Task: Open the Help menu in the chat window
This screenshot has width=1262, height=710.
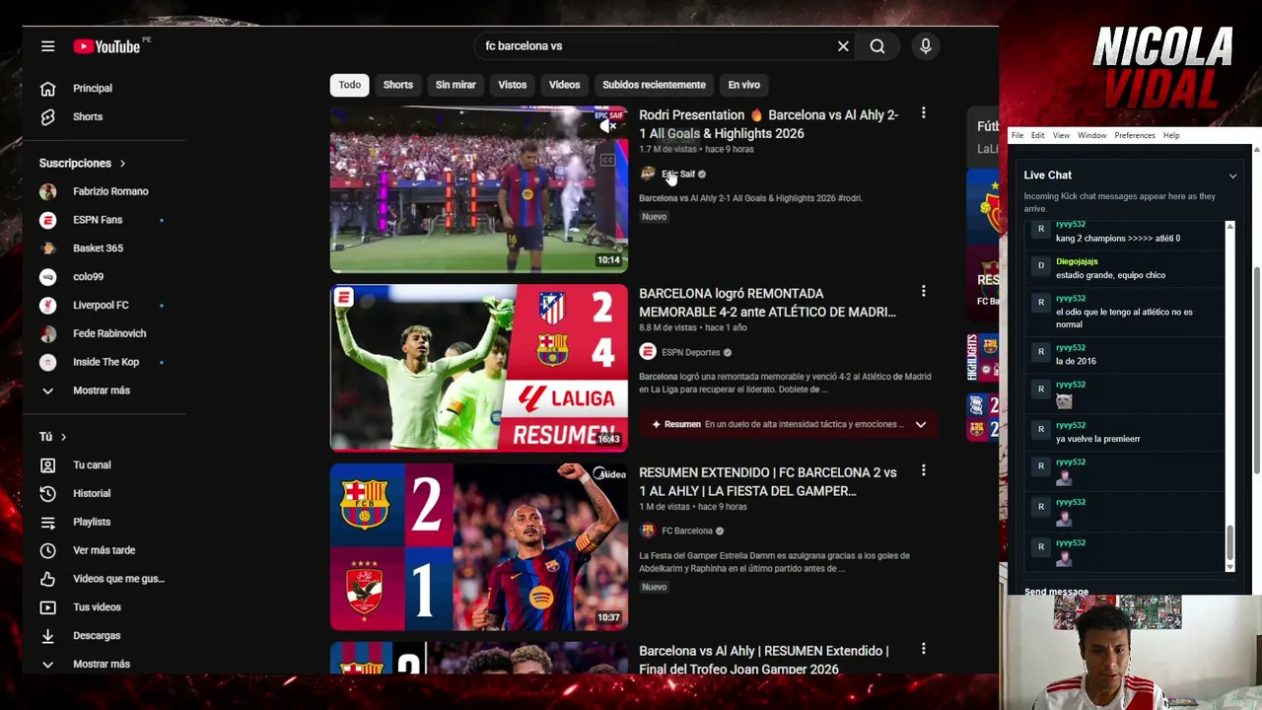Action: pos(1171,135)
